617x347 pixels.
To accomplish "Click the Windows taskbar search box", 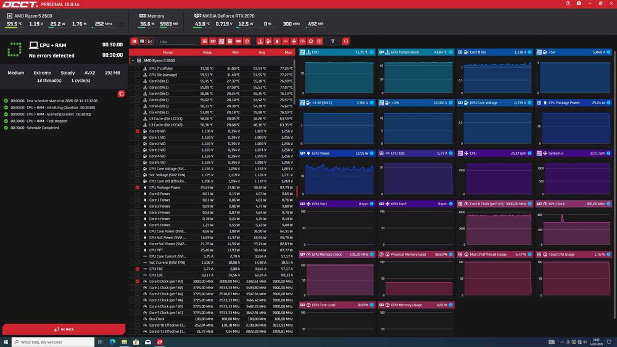I will (53, 342).
